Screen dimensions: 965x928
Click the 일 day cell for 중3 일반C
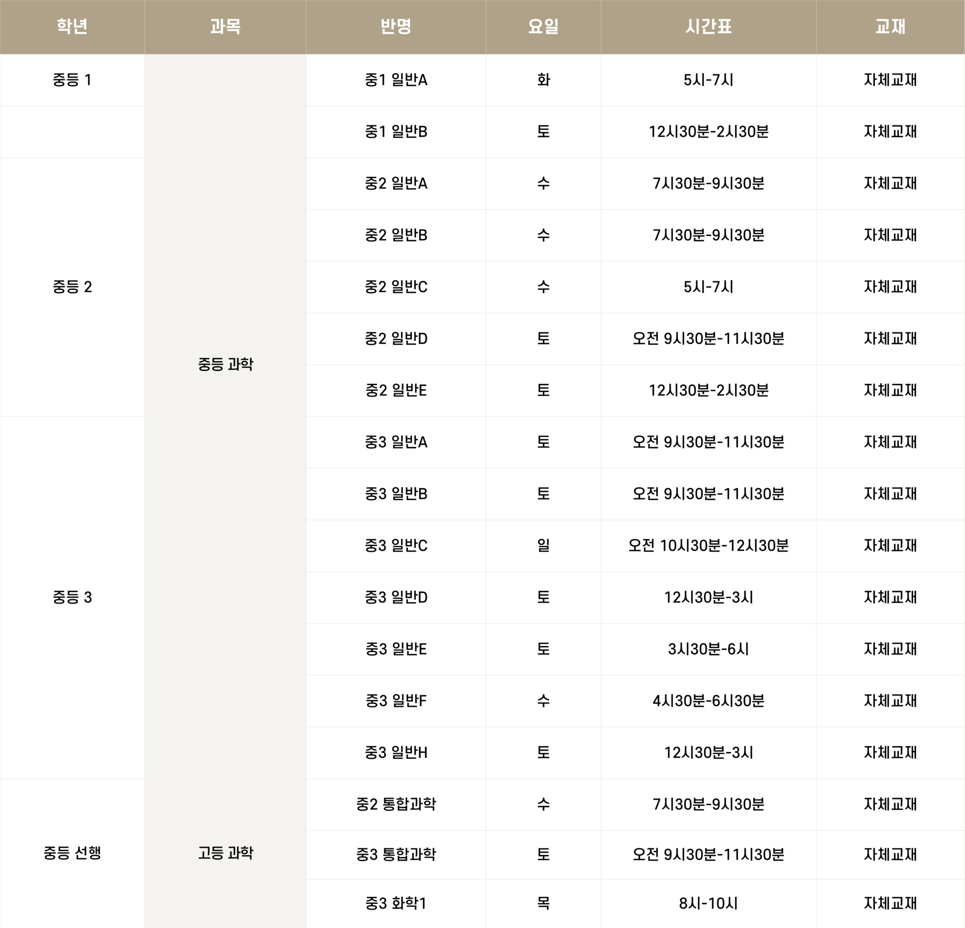pos(543,546)
